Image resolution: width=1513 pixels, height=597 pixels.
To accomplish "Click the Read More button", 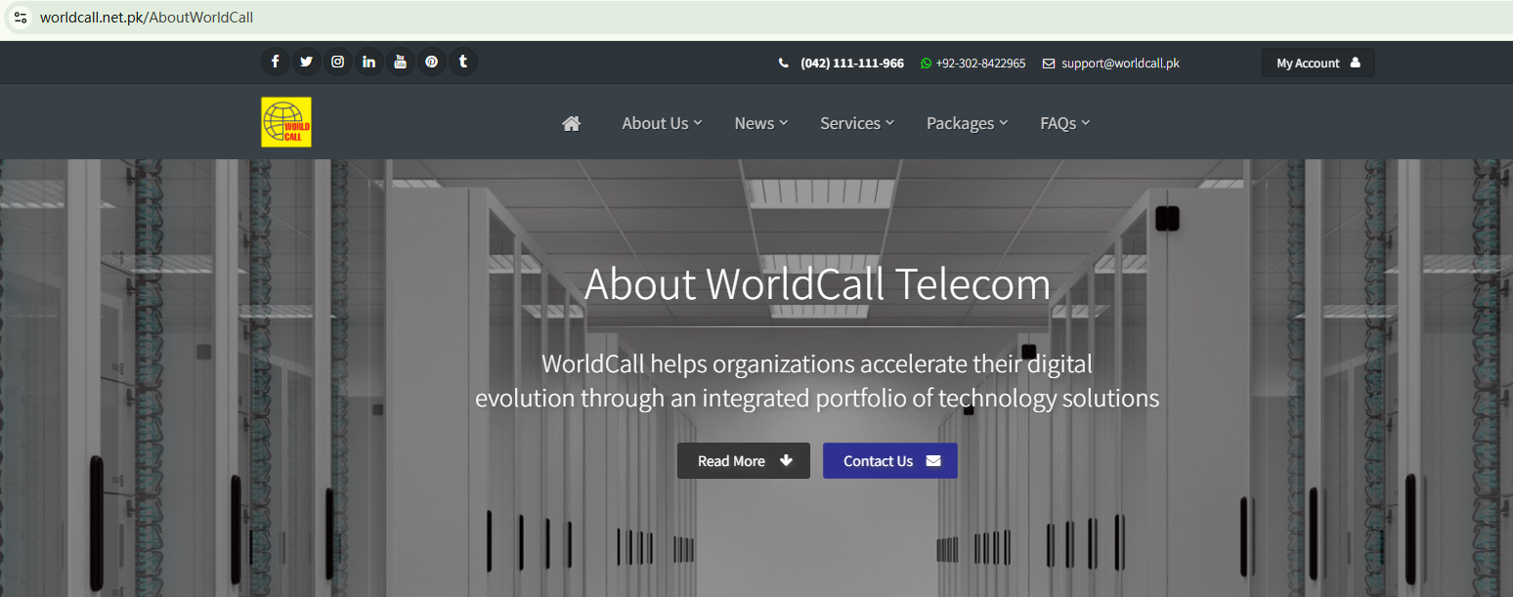I will pos(744,461).
